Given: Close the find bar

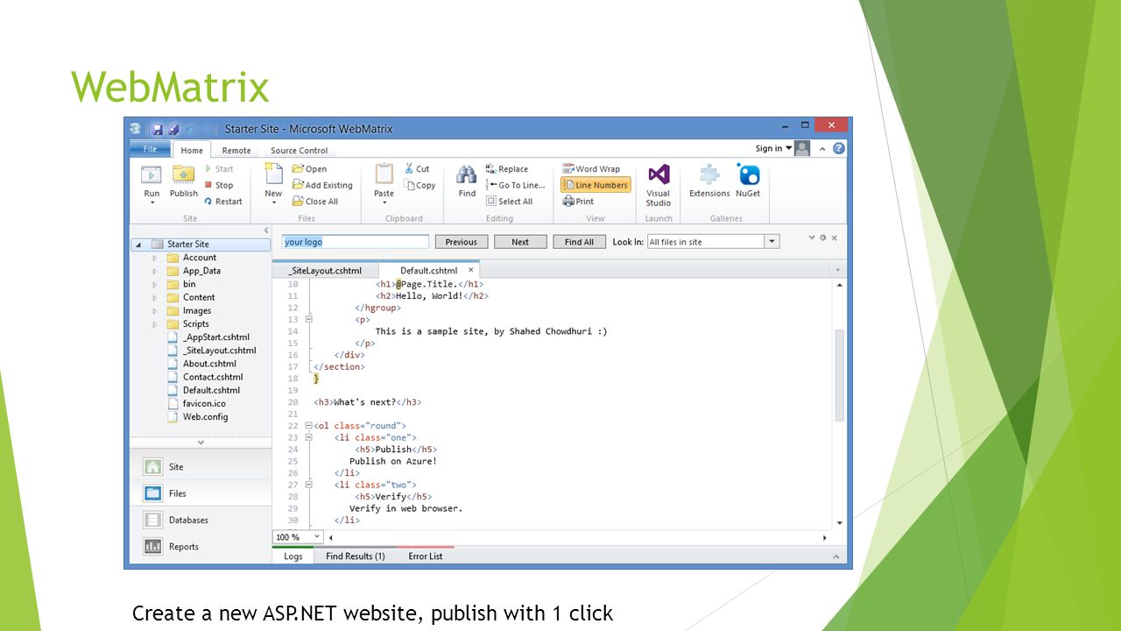Looking at the screenshot, I should pyautogui.click(x=834, y=238).
